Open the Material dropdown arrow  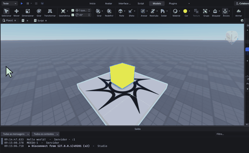(x=180, y=11)
